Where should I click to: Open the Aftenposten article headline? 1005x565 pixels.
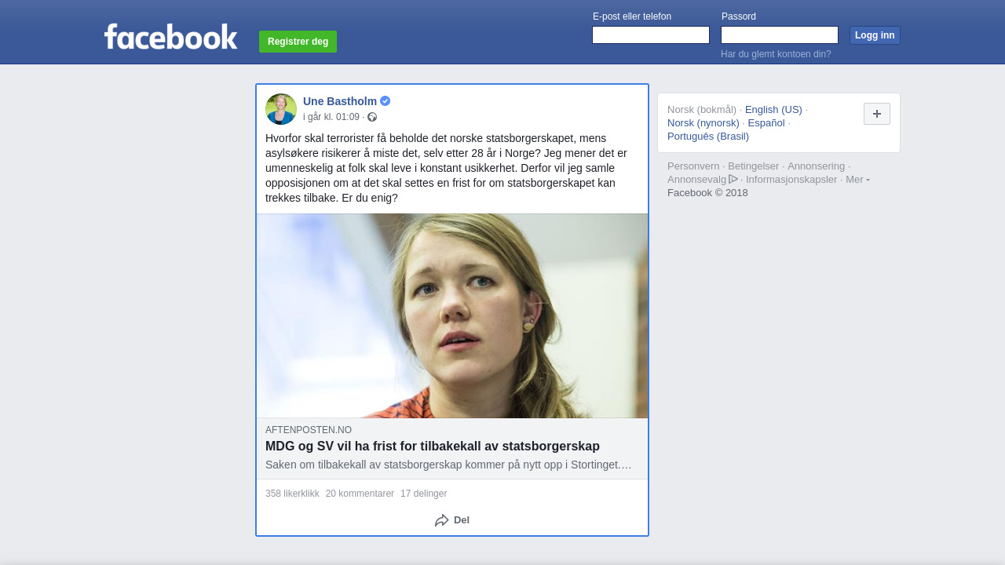coord(432,447)
